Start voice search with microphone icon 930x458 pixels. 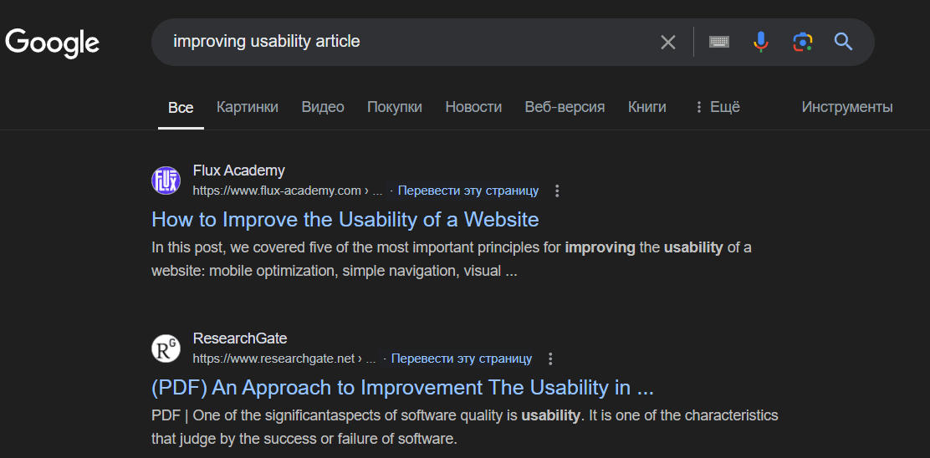coord(760,42)
